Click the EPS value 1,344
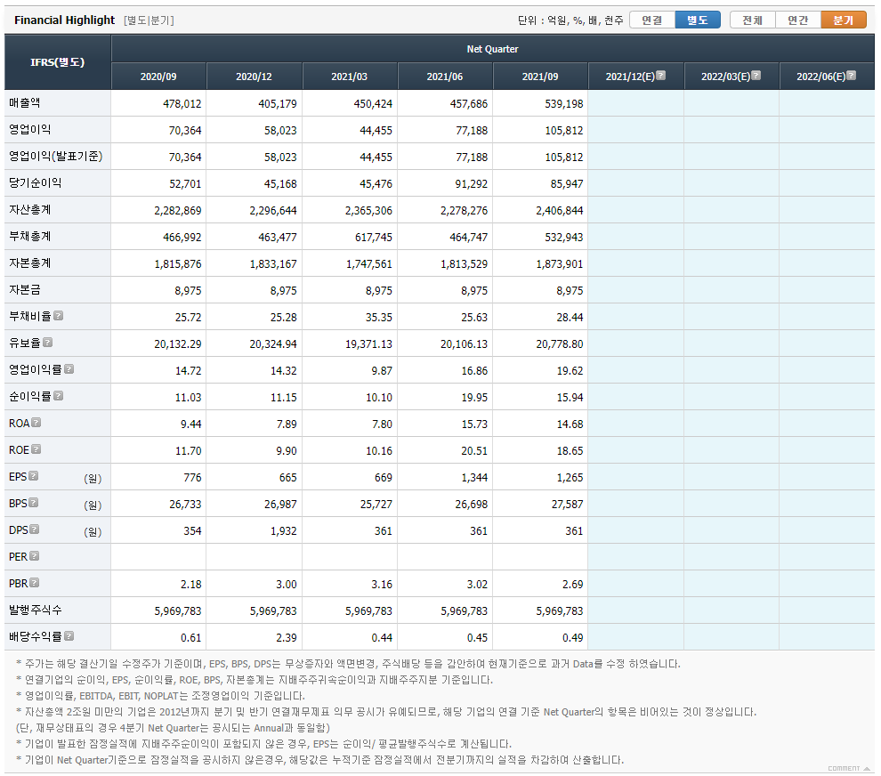 tap(475, 478)
